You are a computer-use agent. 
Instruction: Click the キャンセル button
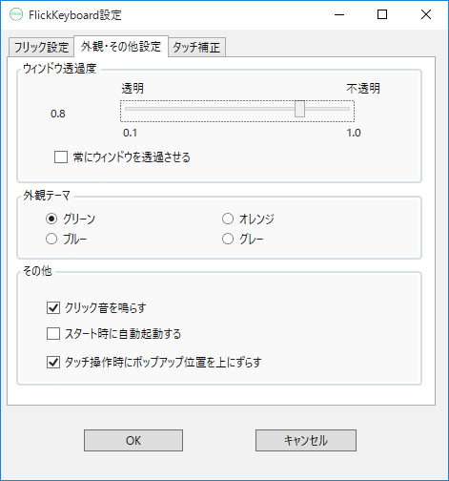tap(306, 441)
